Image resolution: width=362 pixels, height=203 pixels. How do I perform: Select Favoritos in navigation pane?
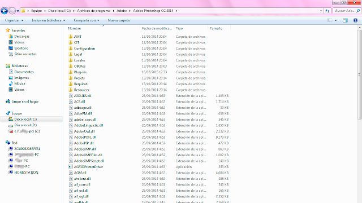click(18, 30)
